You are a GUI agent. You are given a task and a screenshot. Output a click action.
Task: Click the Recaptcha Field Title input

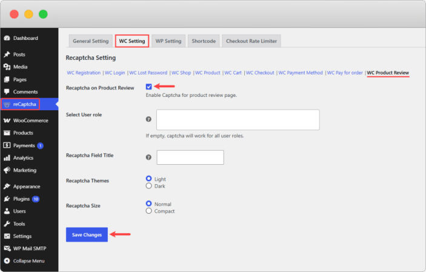190,158
